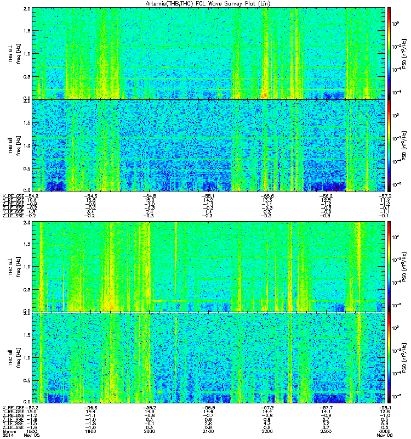Click the THB B-parallel PSD color bar
The image size is (411, 439).
click(389, 145)
